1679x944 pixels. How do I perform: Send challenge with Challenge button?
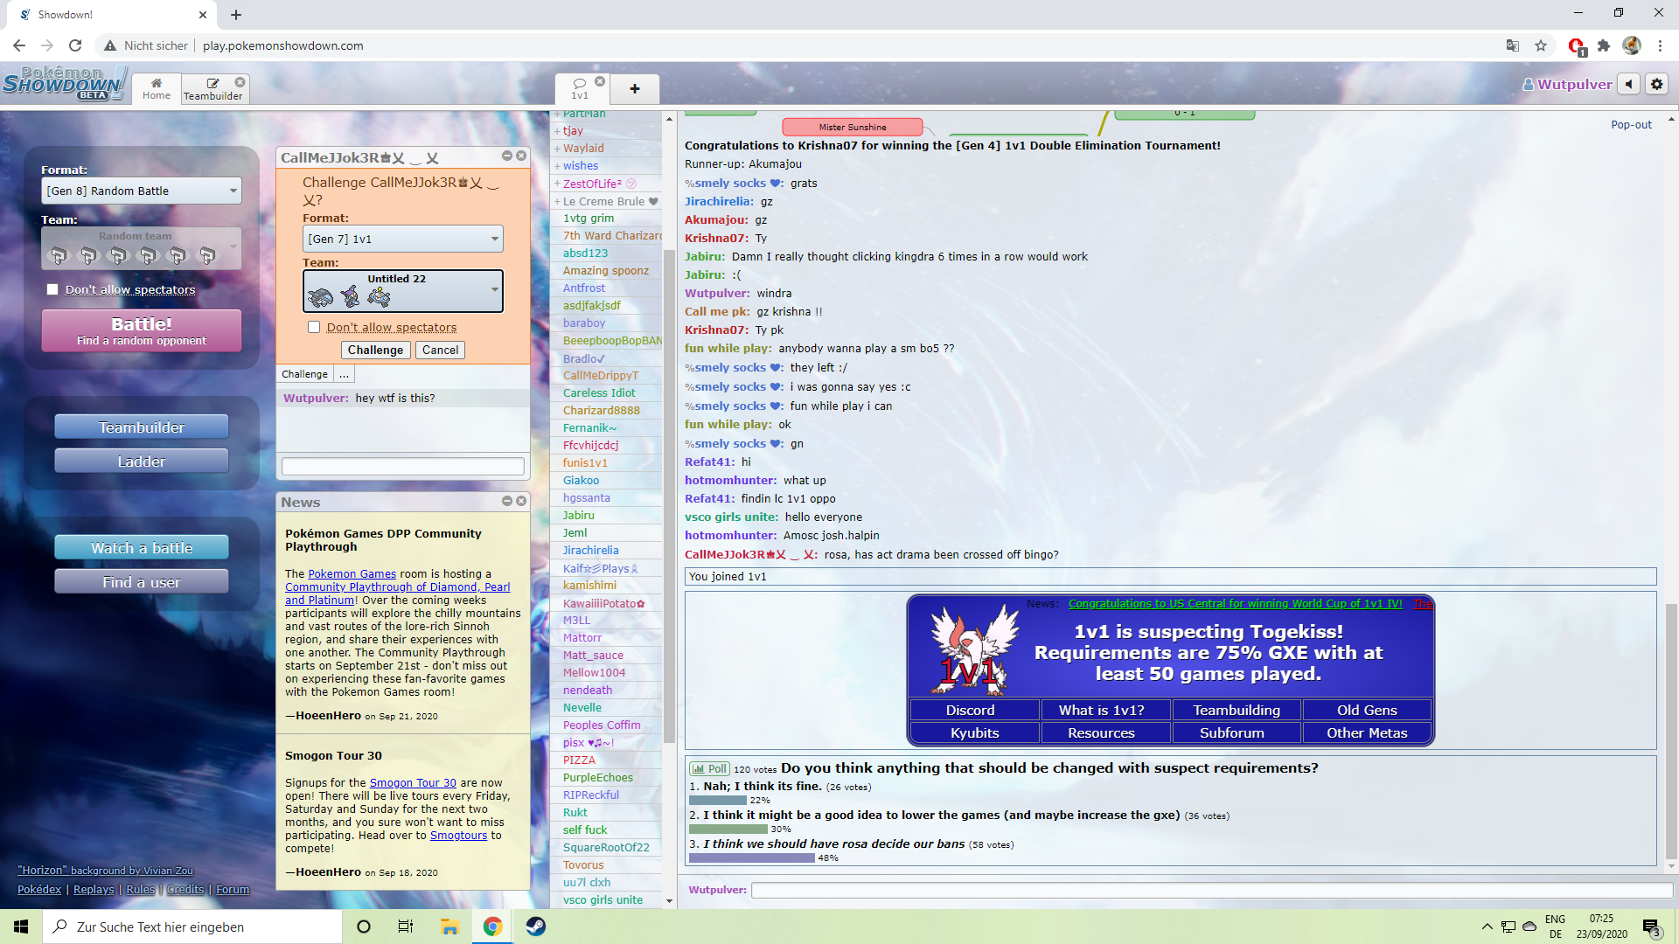375,350
